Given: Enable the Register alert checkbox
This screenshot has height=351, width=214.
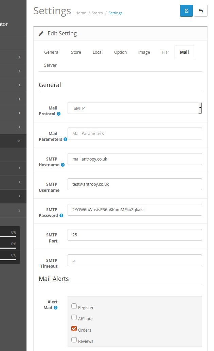Looking at the screenshot, I should coord(74,306).
